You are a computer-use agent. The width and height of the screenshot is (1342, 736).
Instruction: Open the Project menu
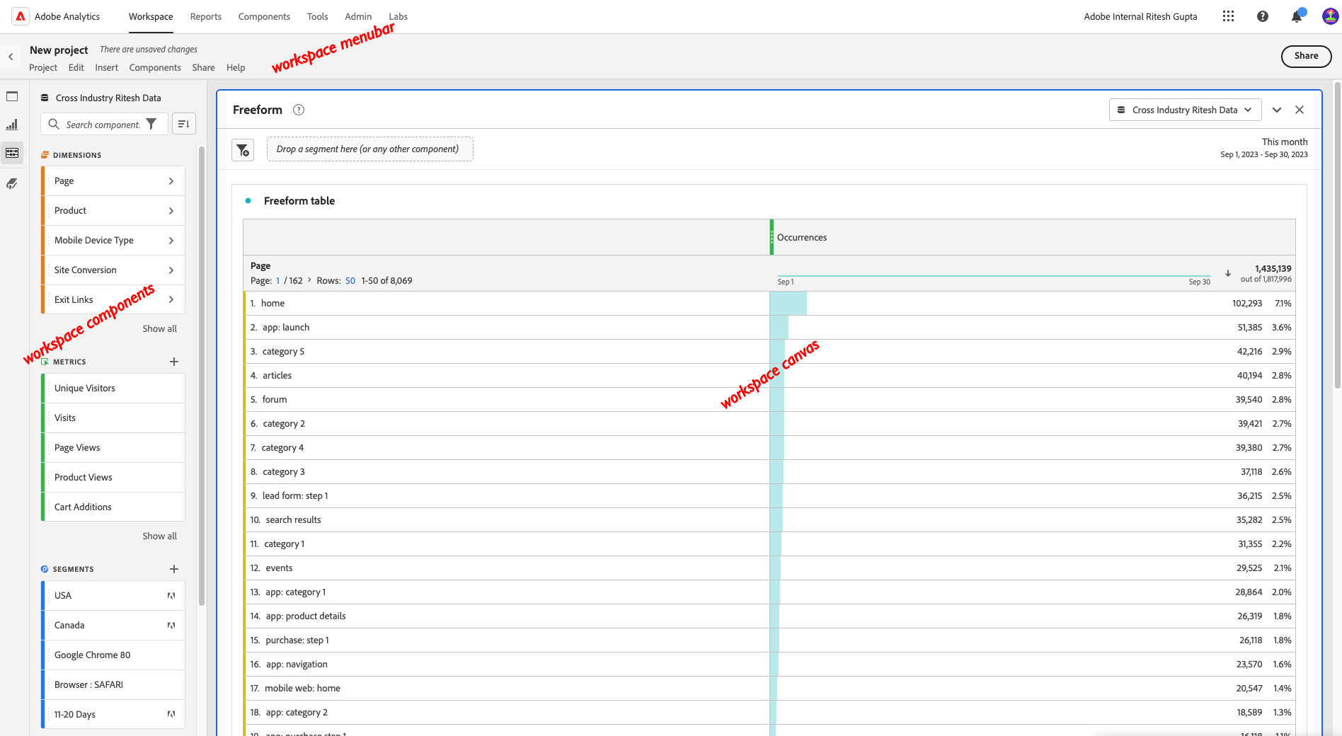pyautogui.click(x=43, y=68)
